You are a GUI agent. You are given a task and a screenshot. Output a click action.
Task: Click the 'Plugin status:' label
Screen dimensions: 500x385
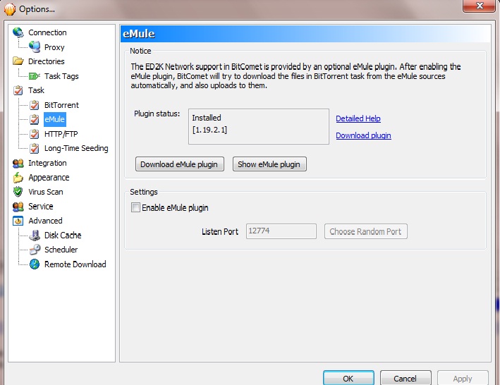tap(157, 114)
